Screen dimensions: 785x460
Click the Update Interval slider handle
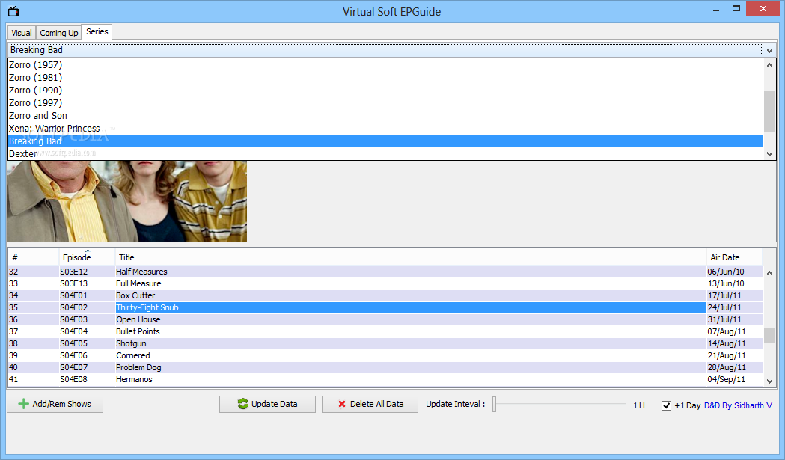494,404
